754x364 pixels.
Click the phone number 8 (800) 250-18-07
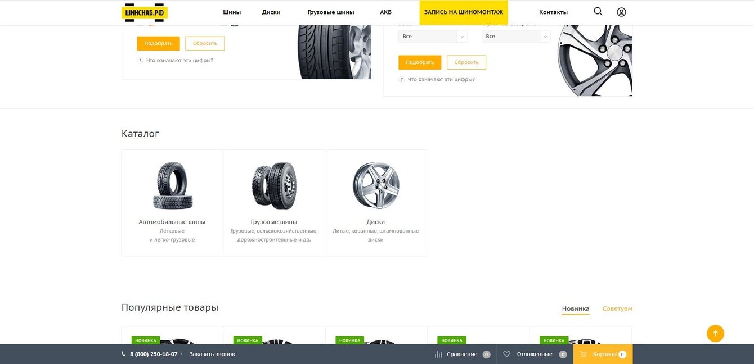(154, 354)
